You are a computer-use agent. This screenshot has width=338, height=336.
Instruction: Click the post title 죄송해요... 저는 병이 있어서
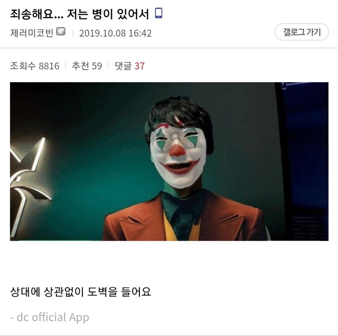(x=80, y=14)
